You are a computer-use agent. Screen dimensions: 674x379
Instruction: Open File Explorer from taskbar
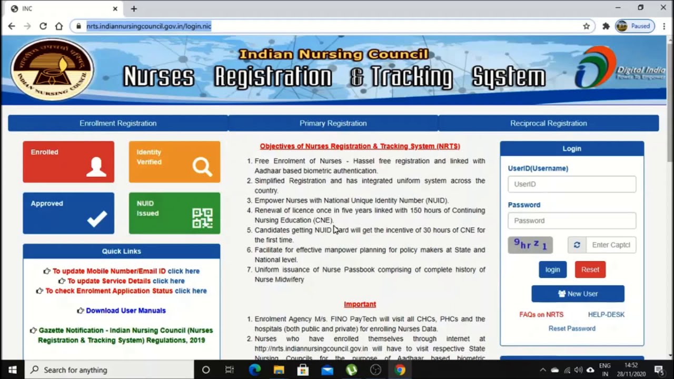point(279,370)
